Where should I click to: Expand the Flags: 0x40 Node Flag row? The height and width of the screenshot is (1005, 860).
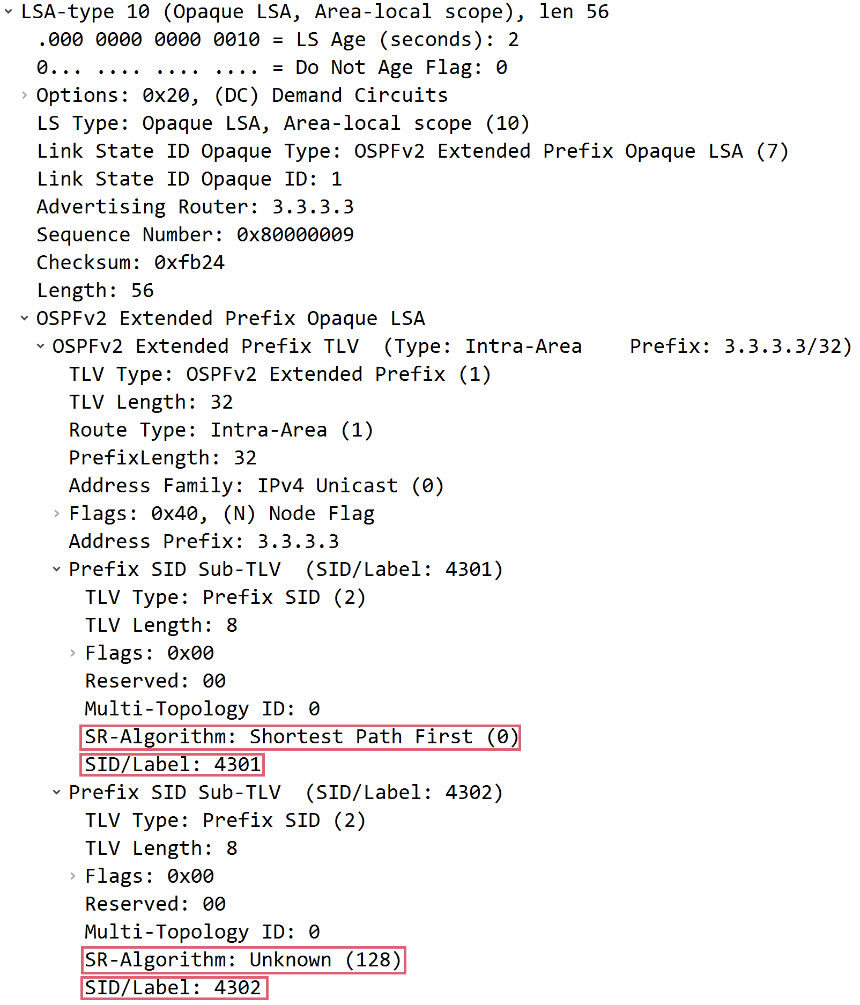coord(57,513)
